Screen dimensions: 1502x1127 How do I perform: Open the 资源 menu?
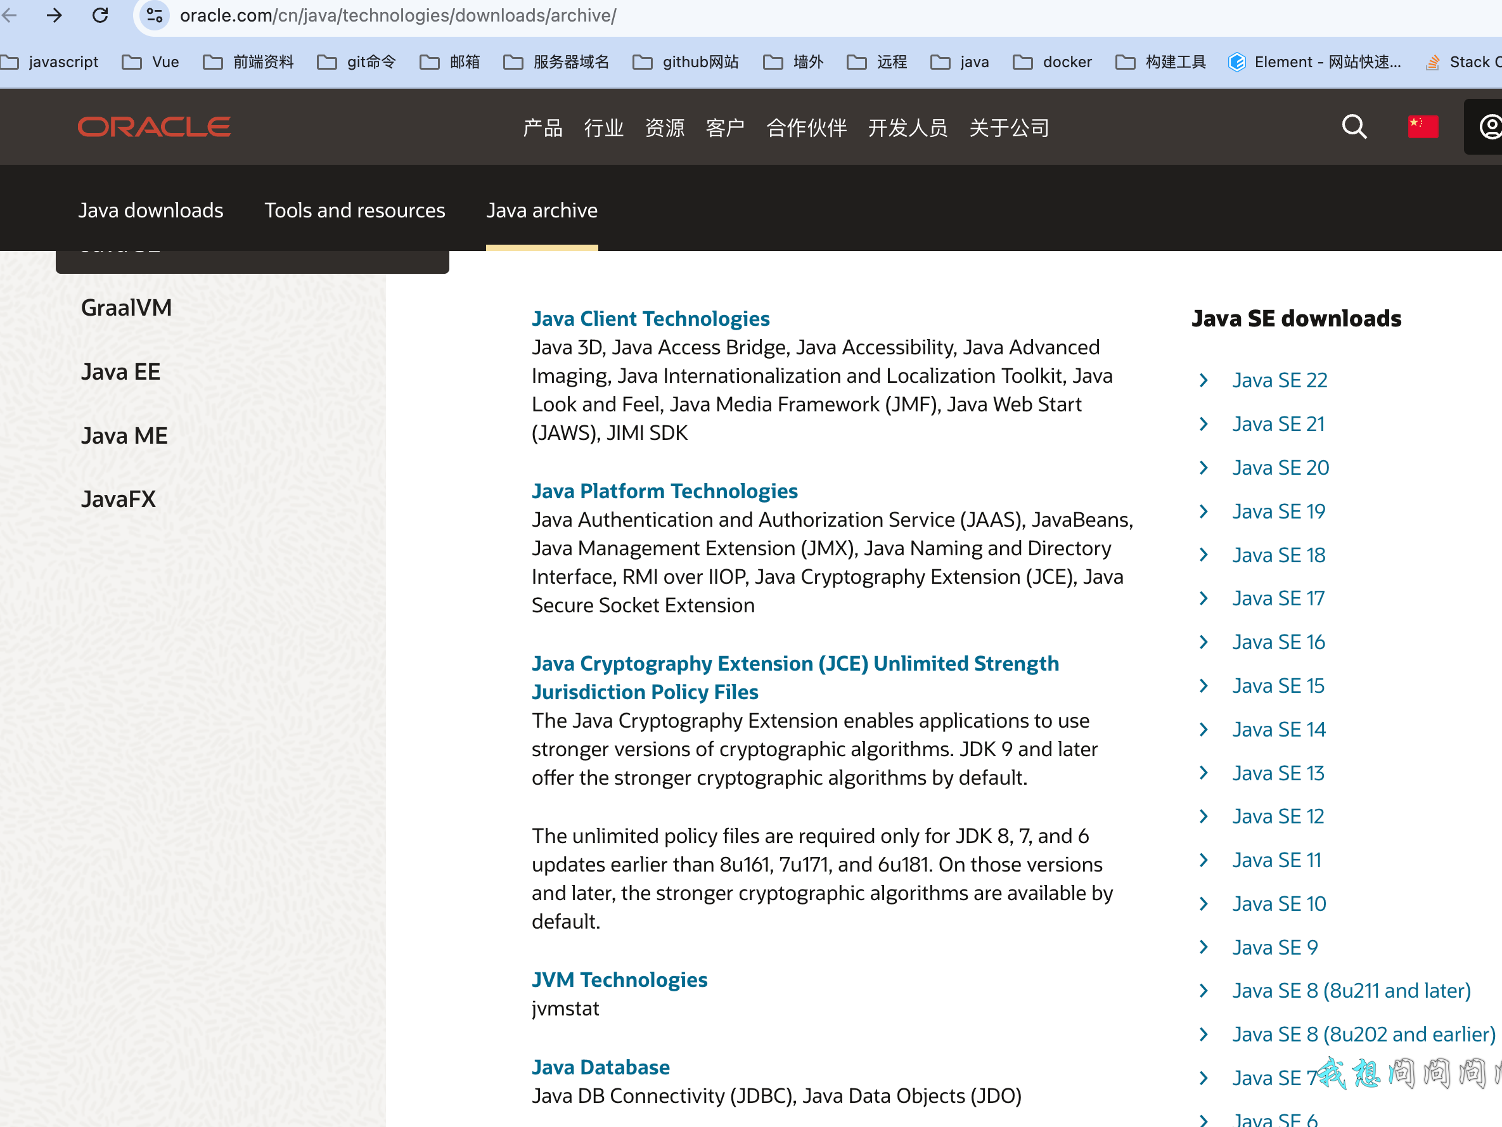click(x=665, y=127)
